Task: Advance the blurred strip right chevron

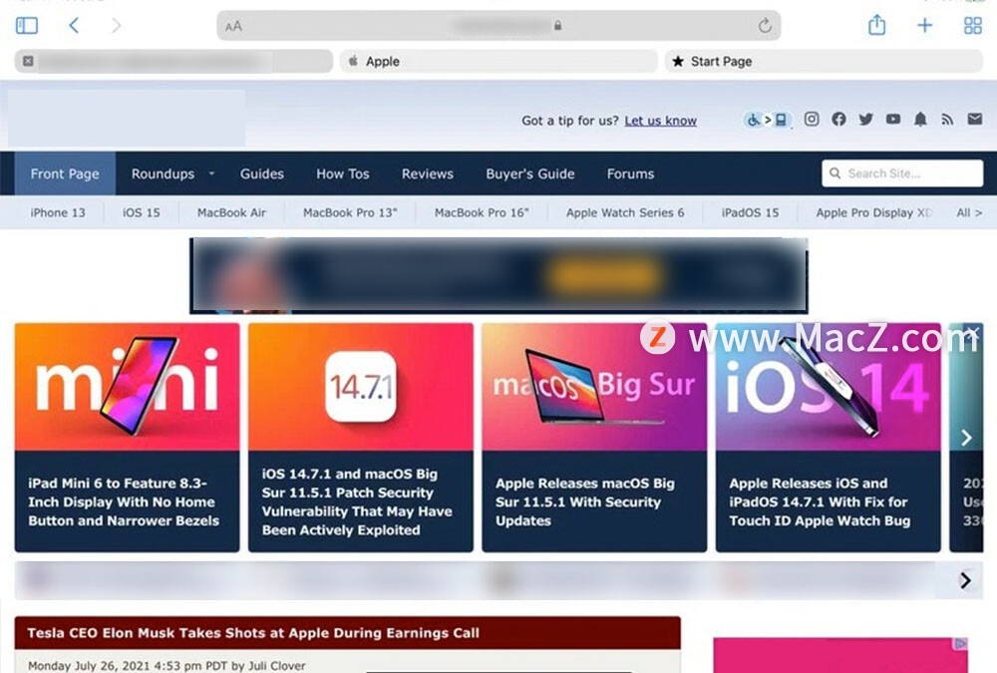Action: (x=965, y=580)
